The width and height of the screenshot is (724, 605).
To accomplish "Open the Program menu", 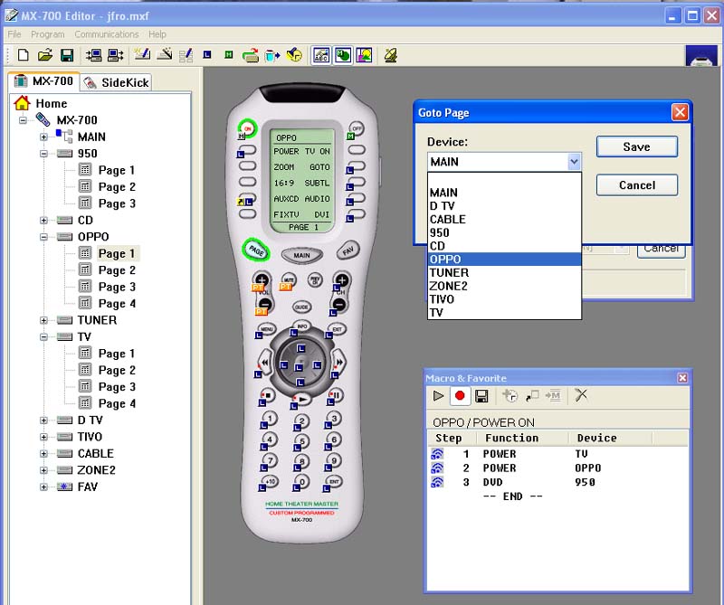I will 48,34.
